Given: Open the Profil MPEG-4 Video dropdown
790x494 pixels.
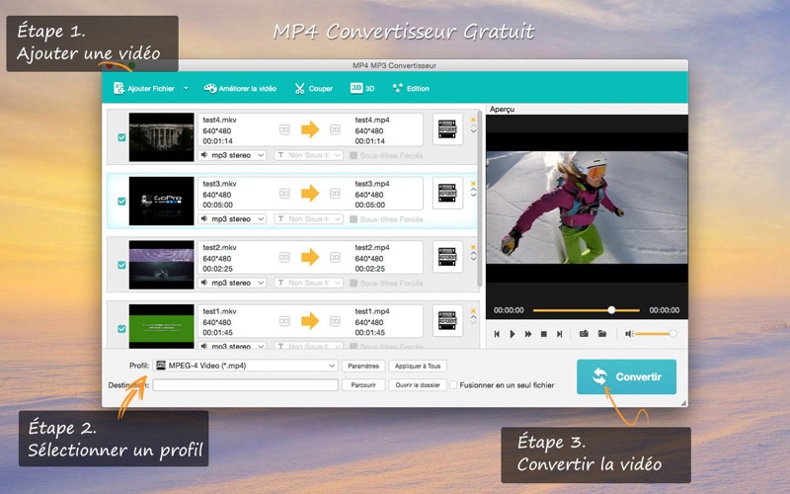Looking at the screenshot, I should [245, 366].
